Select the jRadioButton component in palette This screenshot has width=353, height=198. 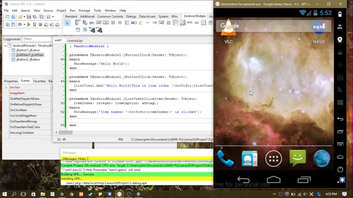pos(120,23)
